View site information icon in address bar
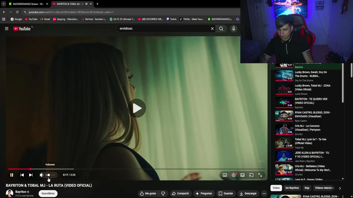Screen dimensions: 353x198 coord(25,12)
